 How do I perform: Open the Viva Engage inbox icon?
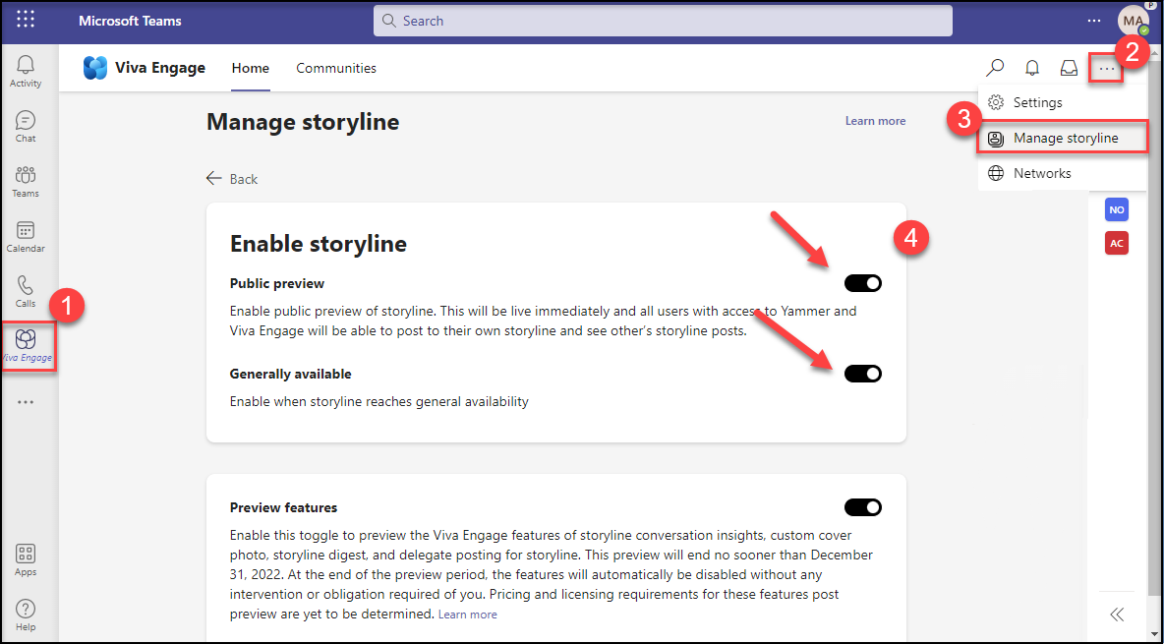(1069, 68)
